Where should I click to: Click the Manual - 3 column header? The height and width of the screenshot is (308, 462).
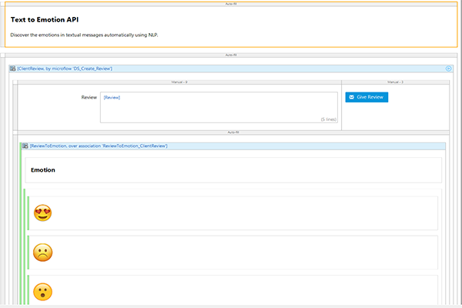click(394, 81)
